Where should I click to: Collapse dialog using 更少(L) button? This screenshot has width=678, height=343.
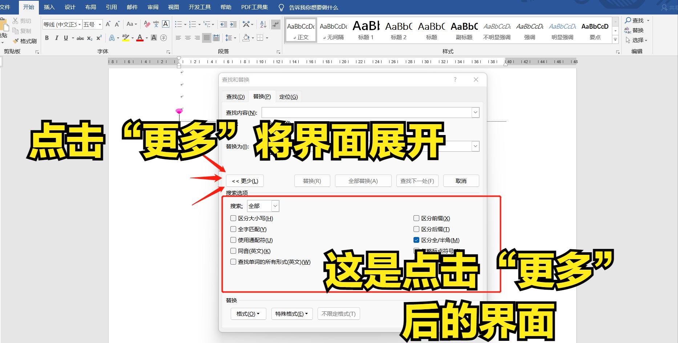[245, 181]
